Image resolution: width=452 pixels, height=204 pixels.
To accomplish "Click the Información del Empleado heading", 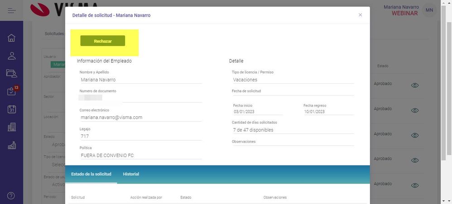I will pyautogui.click(x=104, y=61).
